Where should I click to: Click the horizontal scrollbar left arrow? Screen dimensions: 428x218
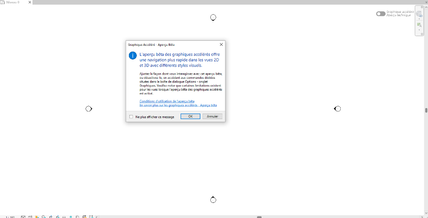[x=97, y=217]
